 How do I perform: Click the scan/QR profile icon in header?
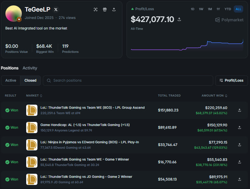pyautogui.click(x=96, y=9)
